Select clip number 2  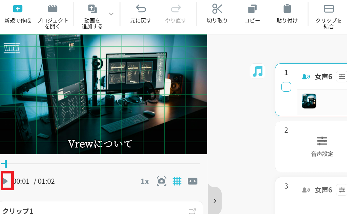click(x=286, y=130)
